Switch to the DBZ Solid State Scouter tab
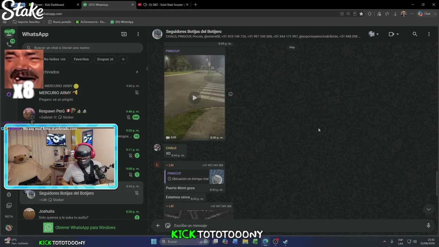The image size is (439, 247). coord(163,4)
